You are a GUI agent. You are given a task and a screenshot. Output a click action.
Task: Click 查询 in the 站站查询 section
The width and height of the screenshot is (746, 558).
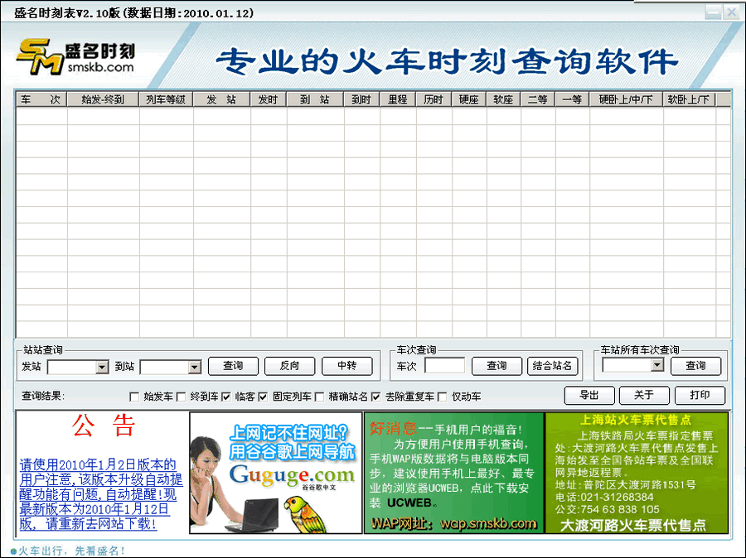pos(233,366)
